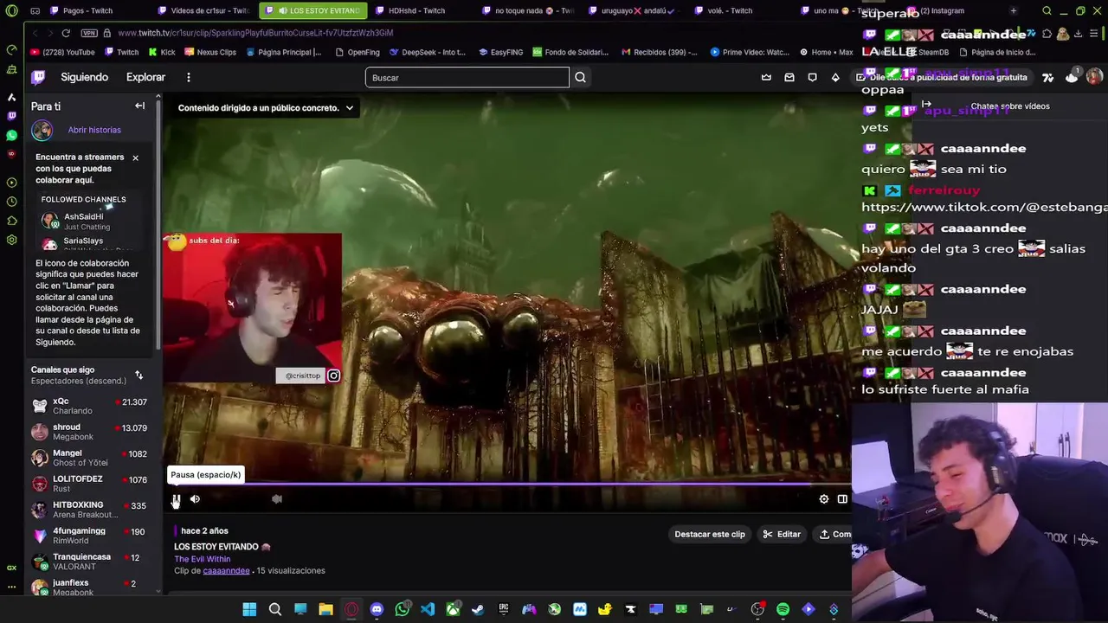Open WhatsApp in Opera sidebar
The image size is (1108, 623).
point(11,136)
